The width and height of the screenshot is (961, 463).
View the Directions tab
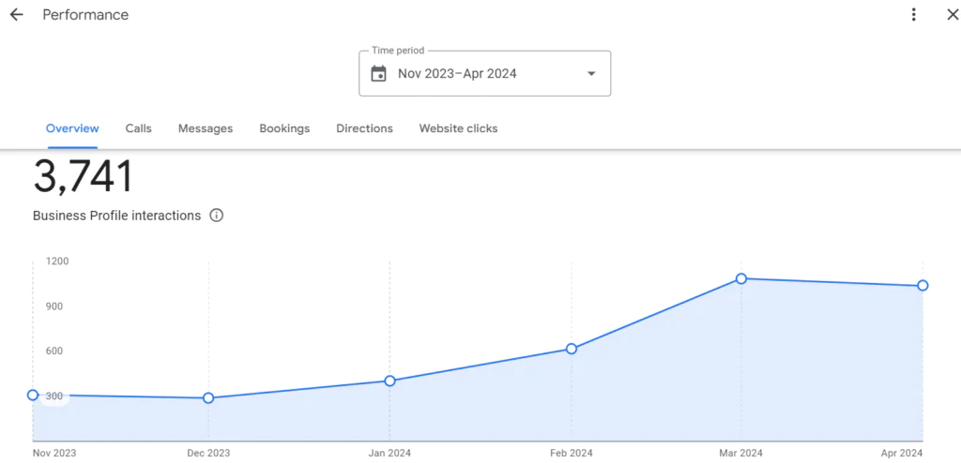364,128
